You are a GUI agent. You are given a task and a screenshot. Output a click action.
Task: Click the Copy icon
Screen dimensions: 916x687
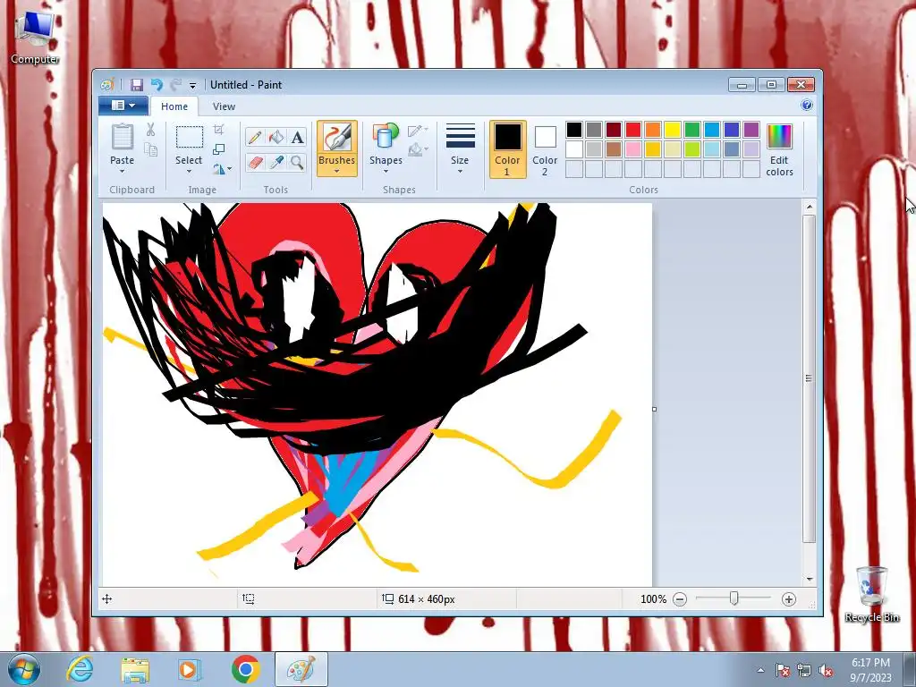[150, 150]
